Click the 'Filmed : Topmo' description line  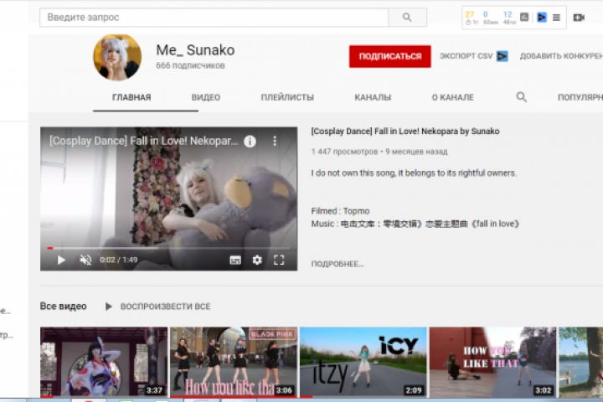pyautogui.click(x=340, y=211)
